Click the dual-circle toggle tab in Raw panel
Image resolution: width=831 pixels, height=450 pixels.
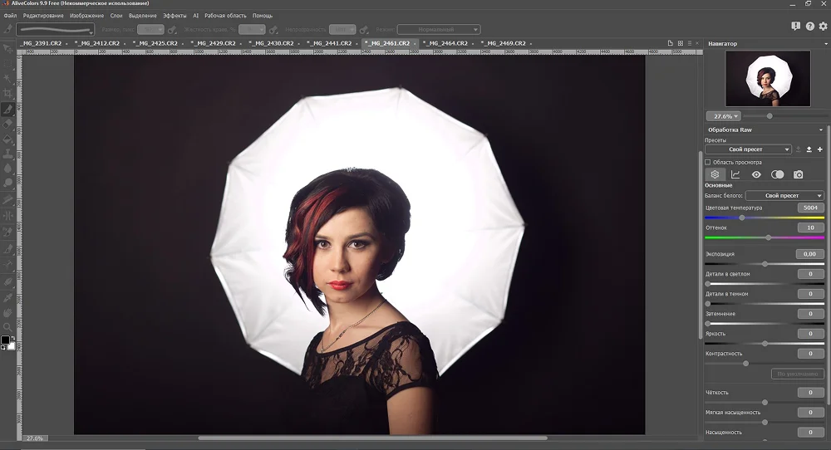(x=777, y=174)
